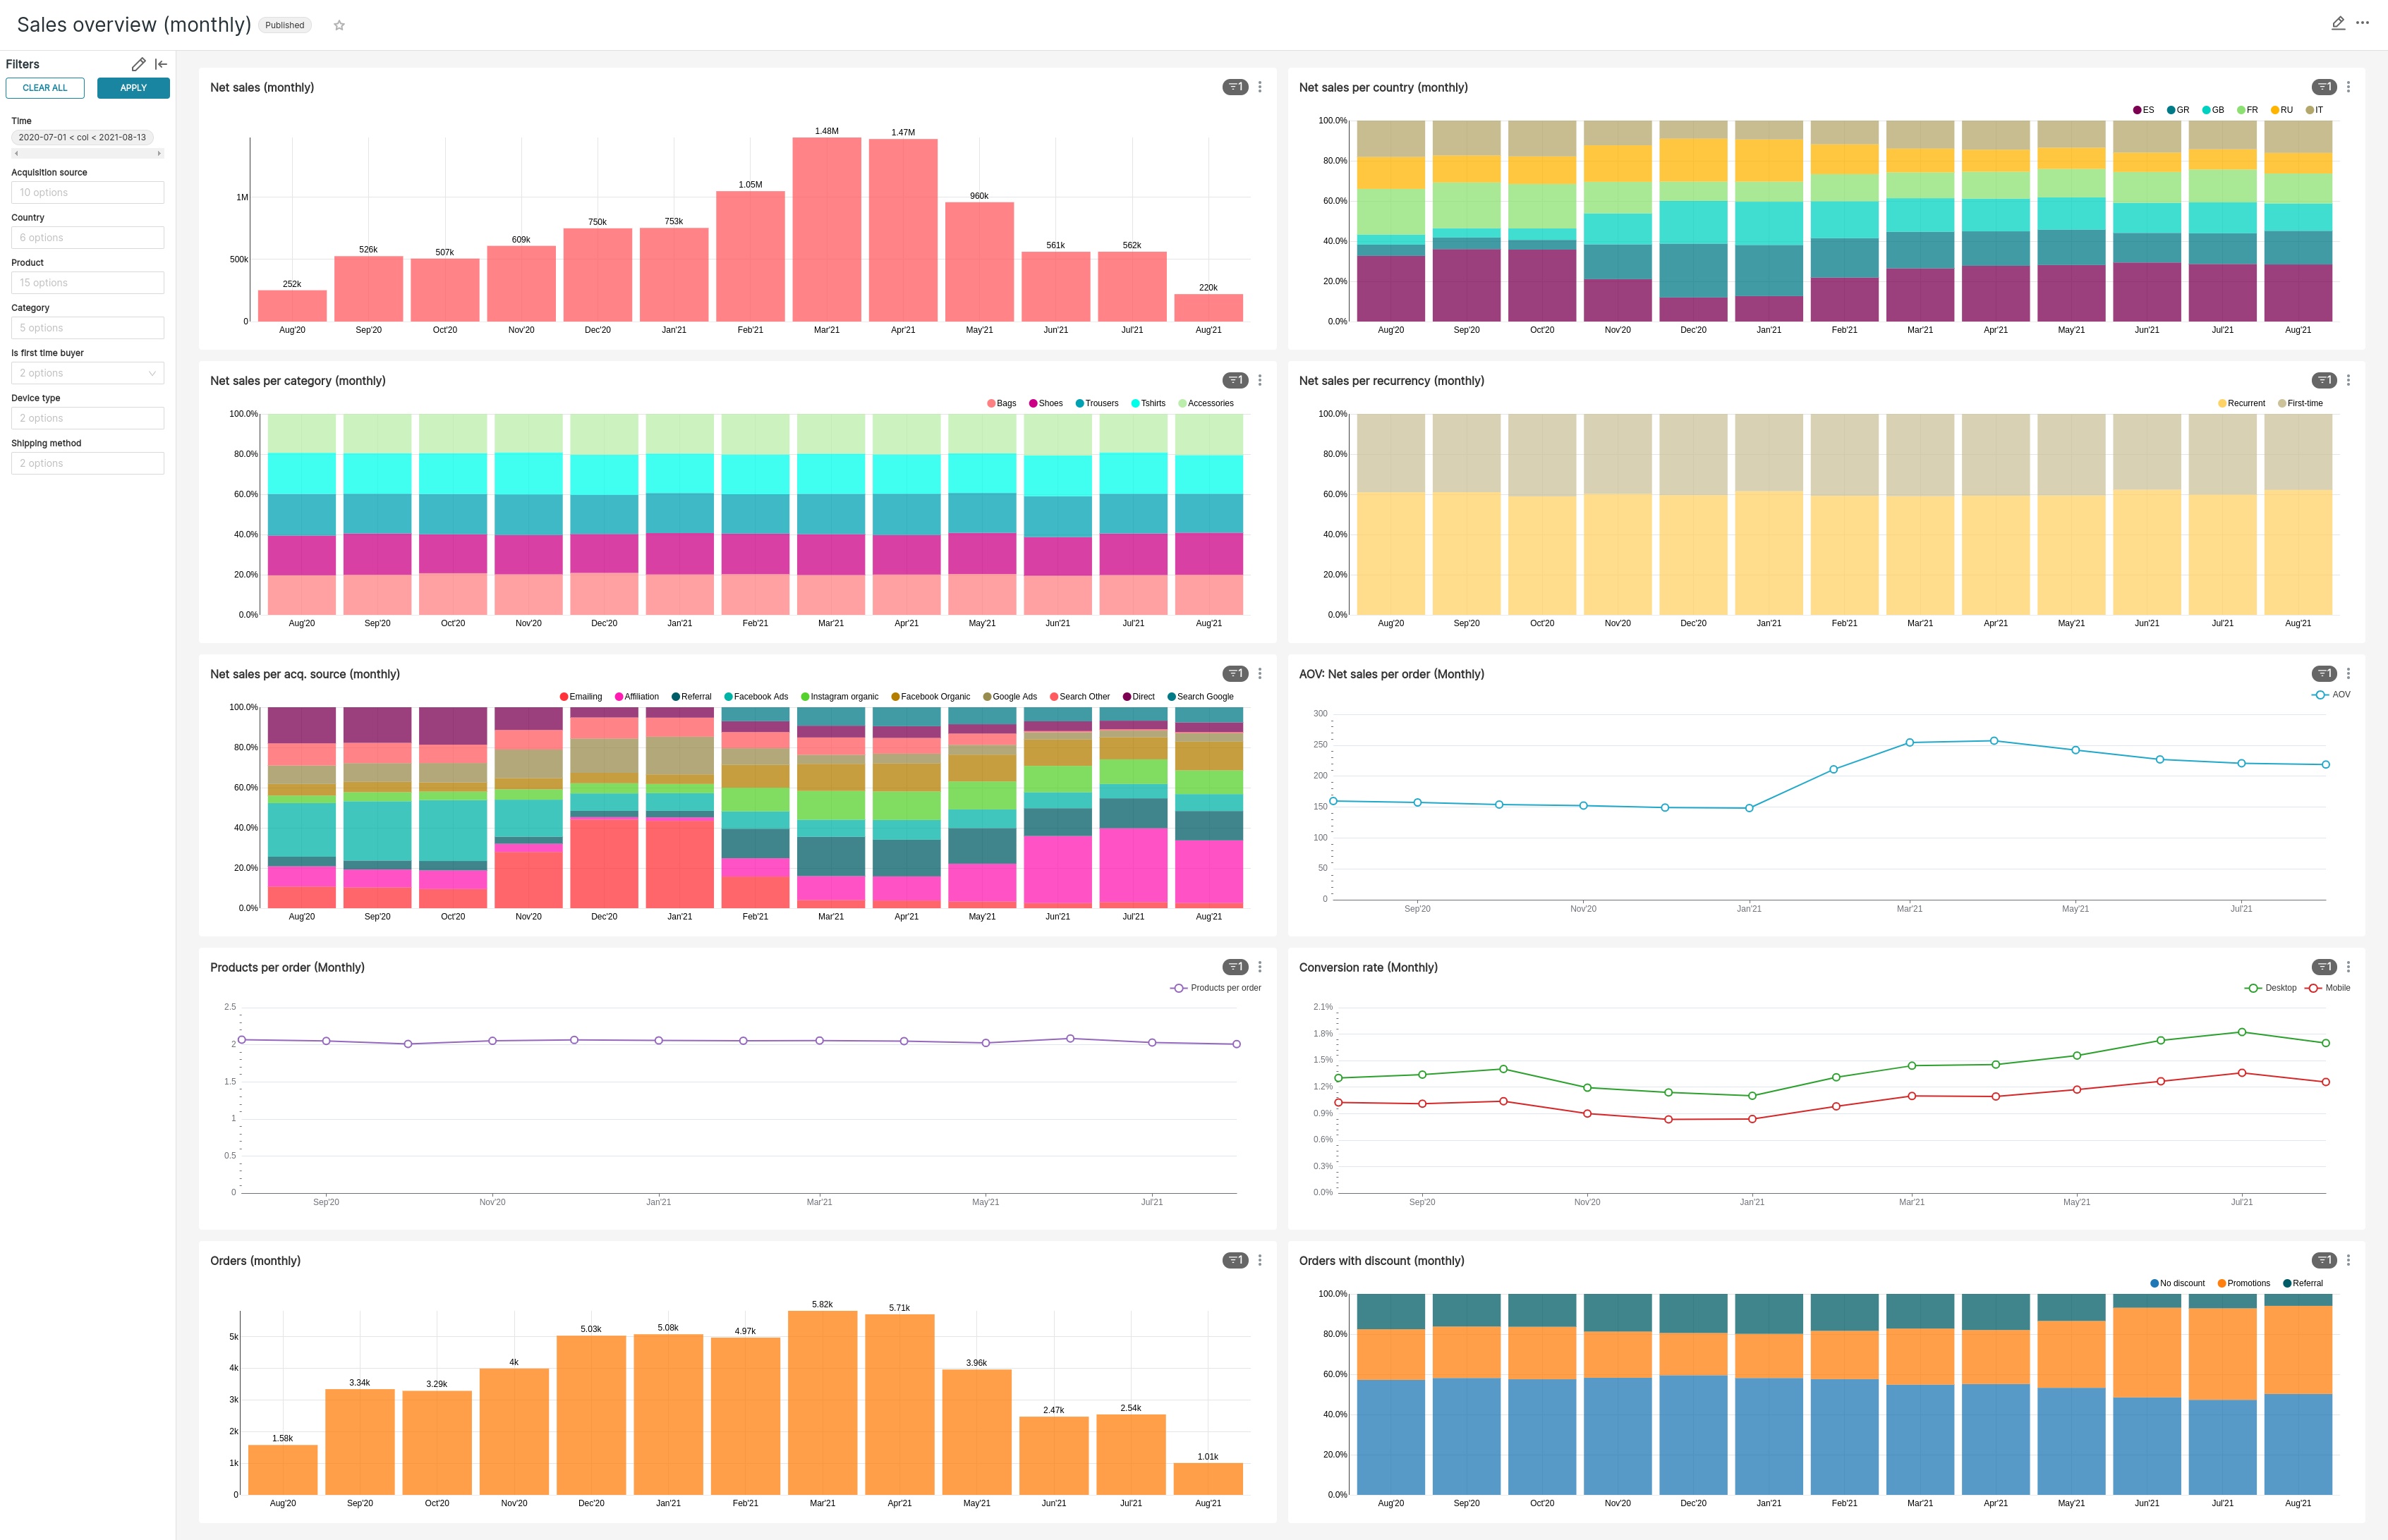2388x1540 pixels.
Task: Open kebab menu of Orders (monthly) chart
Action: click(x=1259, y=1260)
